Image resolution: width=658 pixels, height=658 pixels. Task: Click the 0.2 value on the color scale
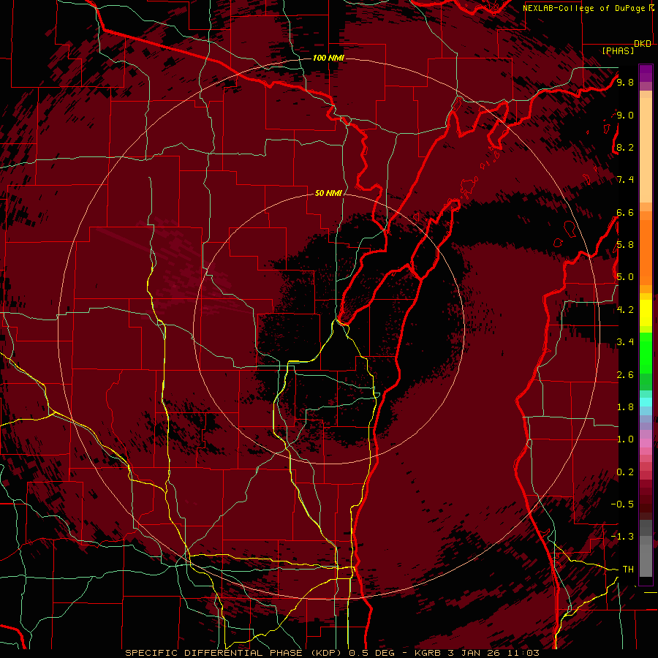(625, 472)
